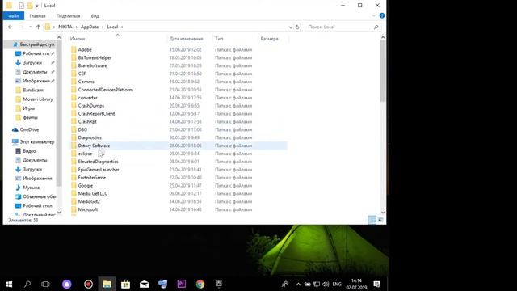The image size is (517, 291).
Task: Expand the NIKITA breadcrumb arrow
Action: [x=76, y=27]
